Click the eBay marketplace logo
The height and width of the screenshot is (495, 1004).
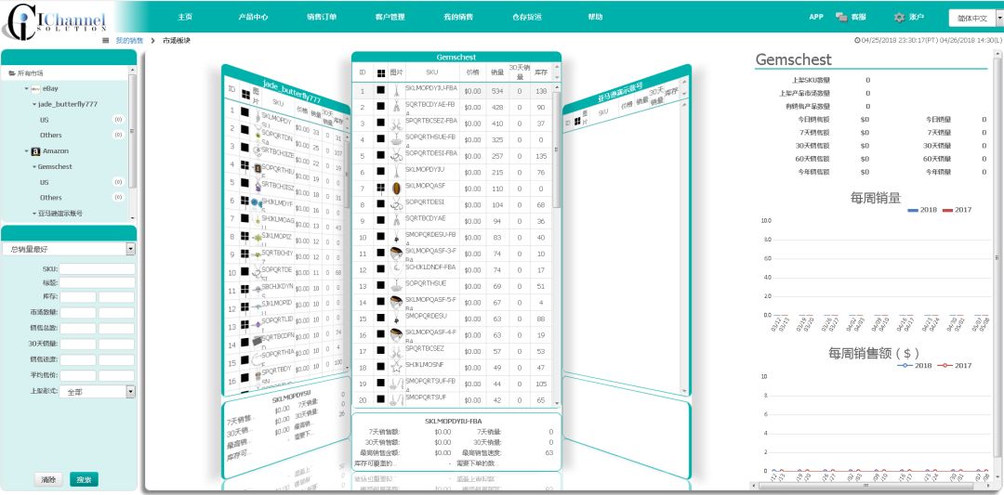[36, 88]
